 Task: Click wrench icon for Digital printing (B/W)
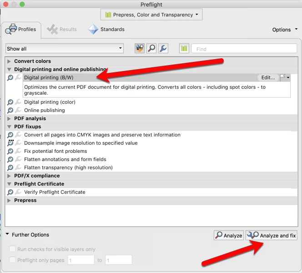point(18,77)
